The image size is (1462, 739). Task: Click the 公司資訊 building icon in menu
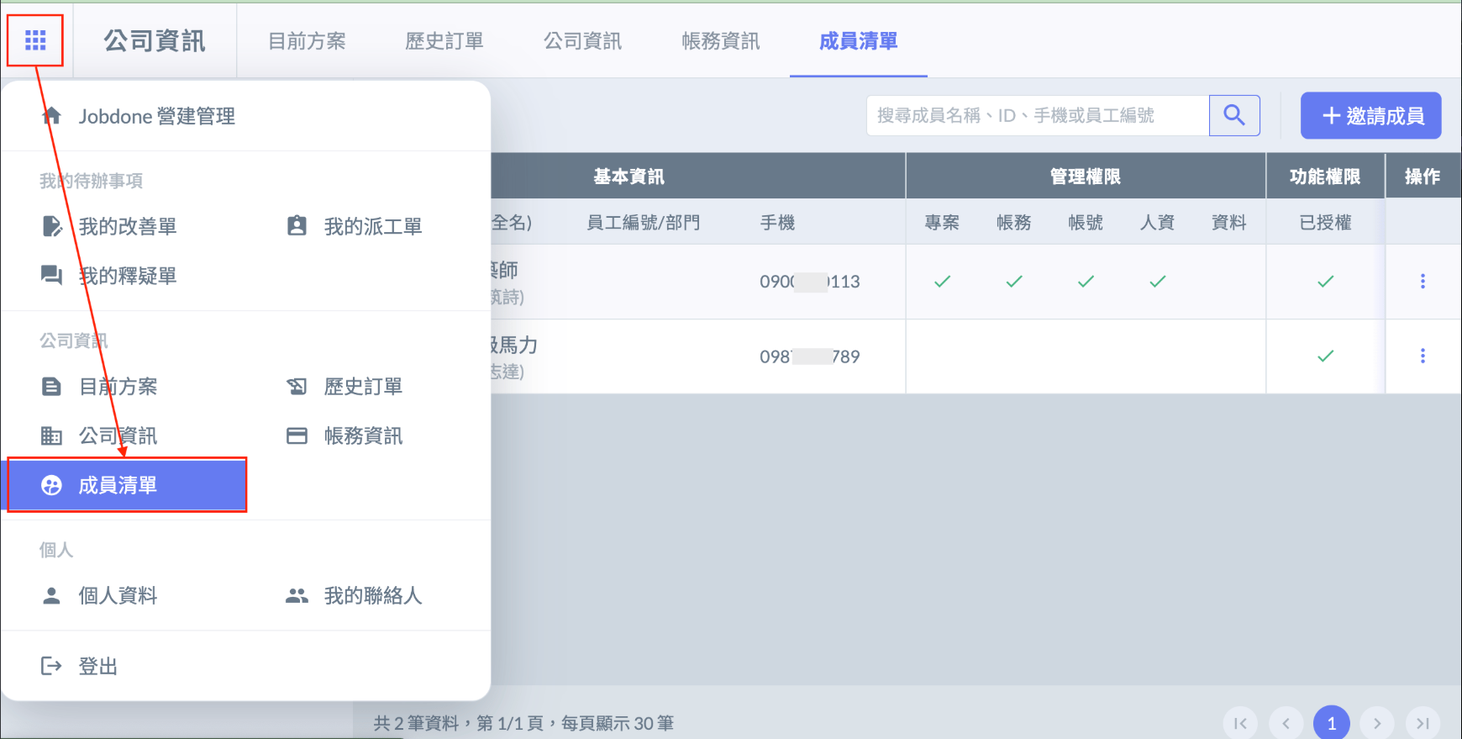coord(51,435)
